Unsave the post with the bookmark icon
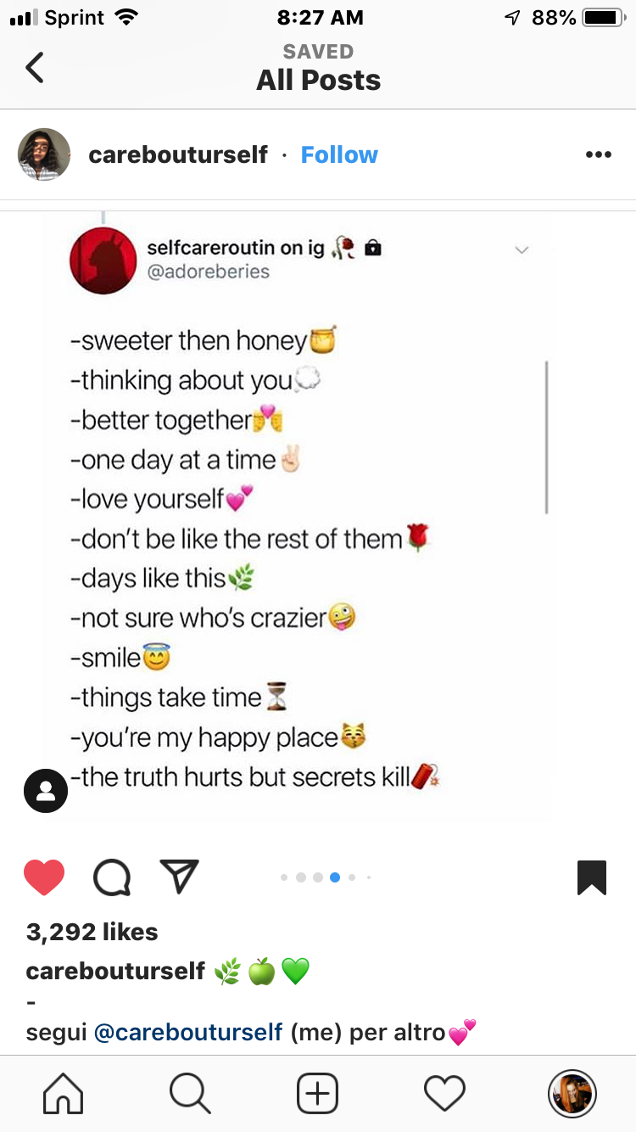 (592, 877)
